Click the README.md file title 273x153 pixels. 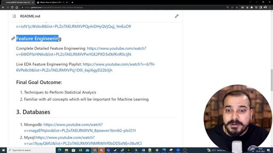30,16
